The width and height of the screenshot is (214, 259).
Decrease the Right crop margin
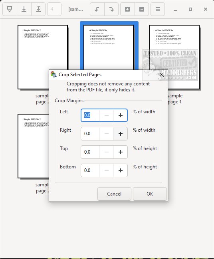click(107, 134)
